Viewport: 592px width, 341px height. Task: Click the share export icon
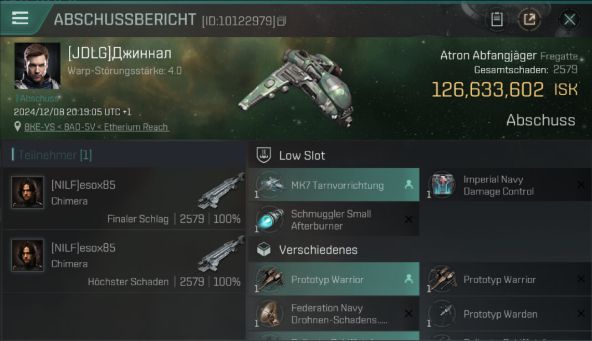[529, 20]
